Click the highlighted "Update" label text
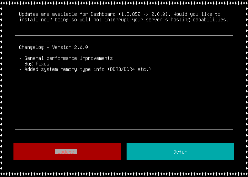The width and height of the screenshot is (248, 177). click(x=66, y=152)
